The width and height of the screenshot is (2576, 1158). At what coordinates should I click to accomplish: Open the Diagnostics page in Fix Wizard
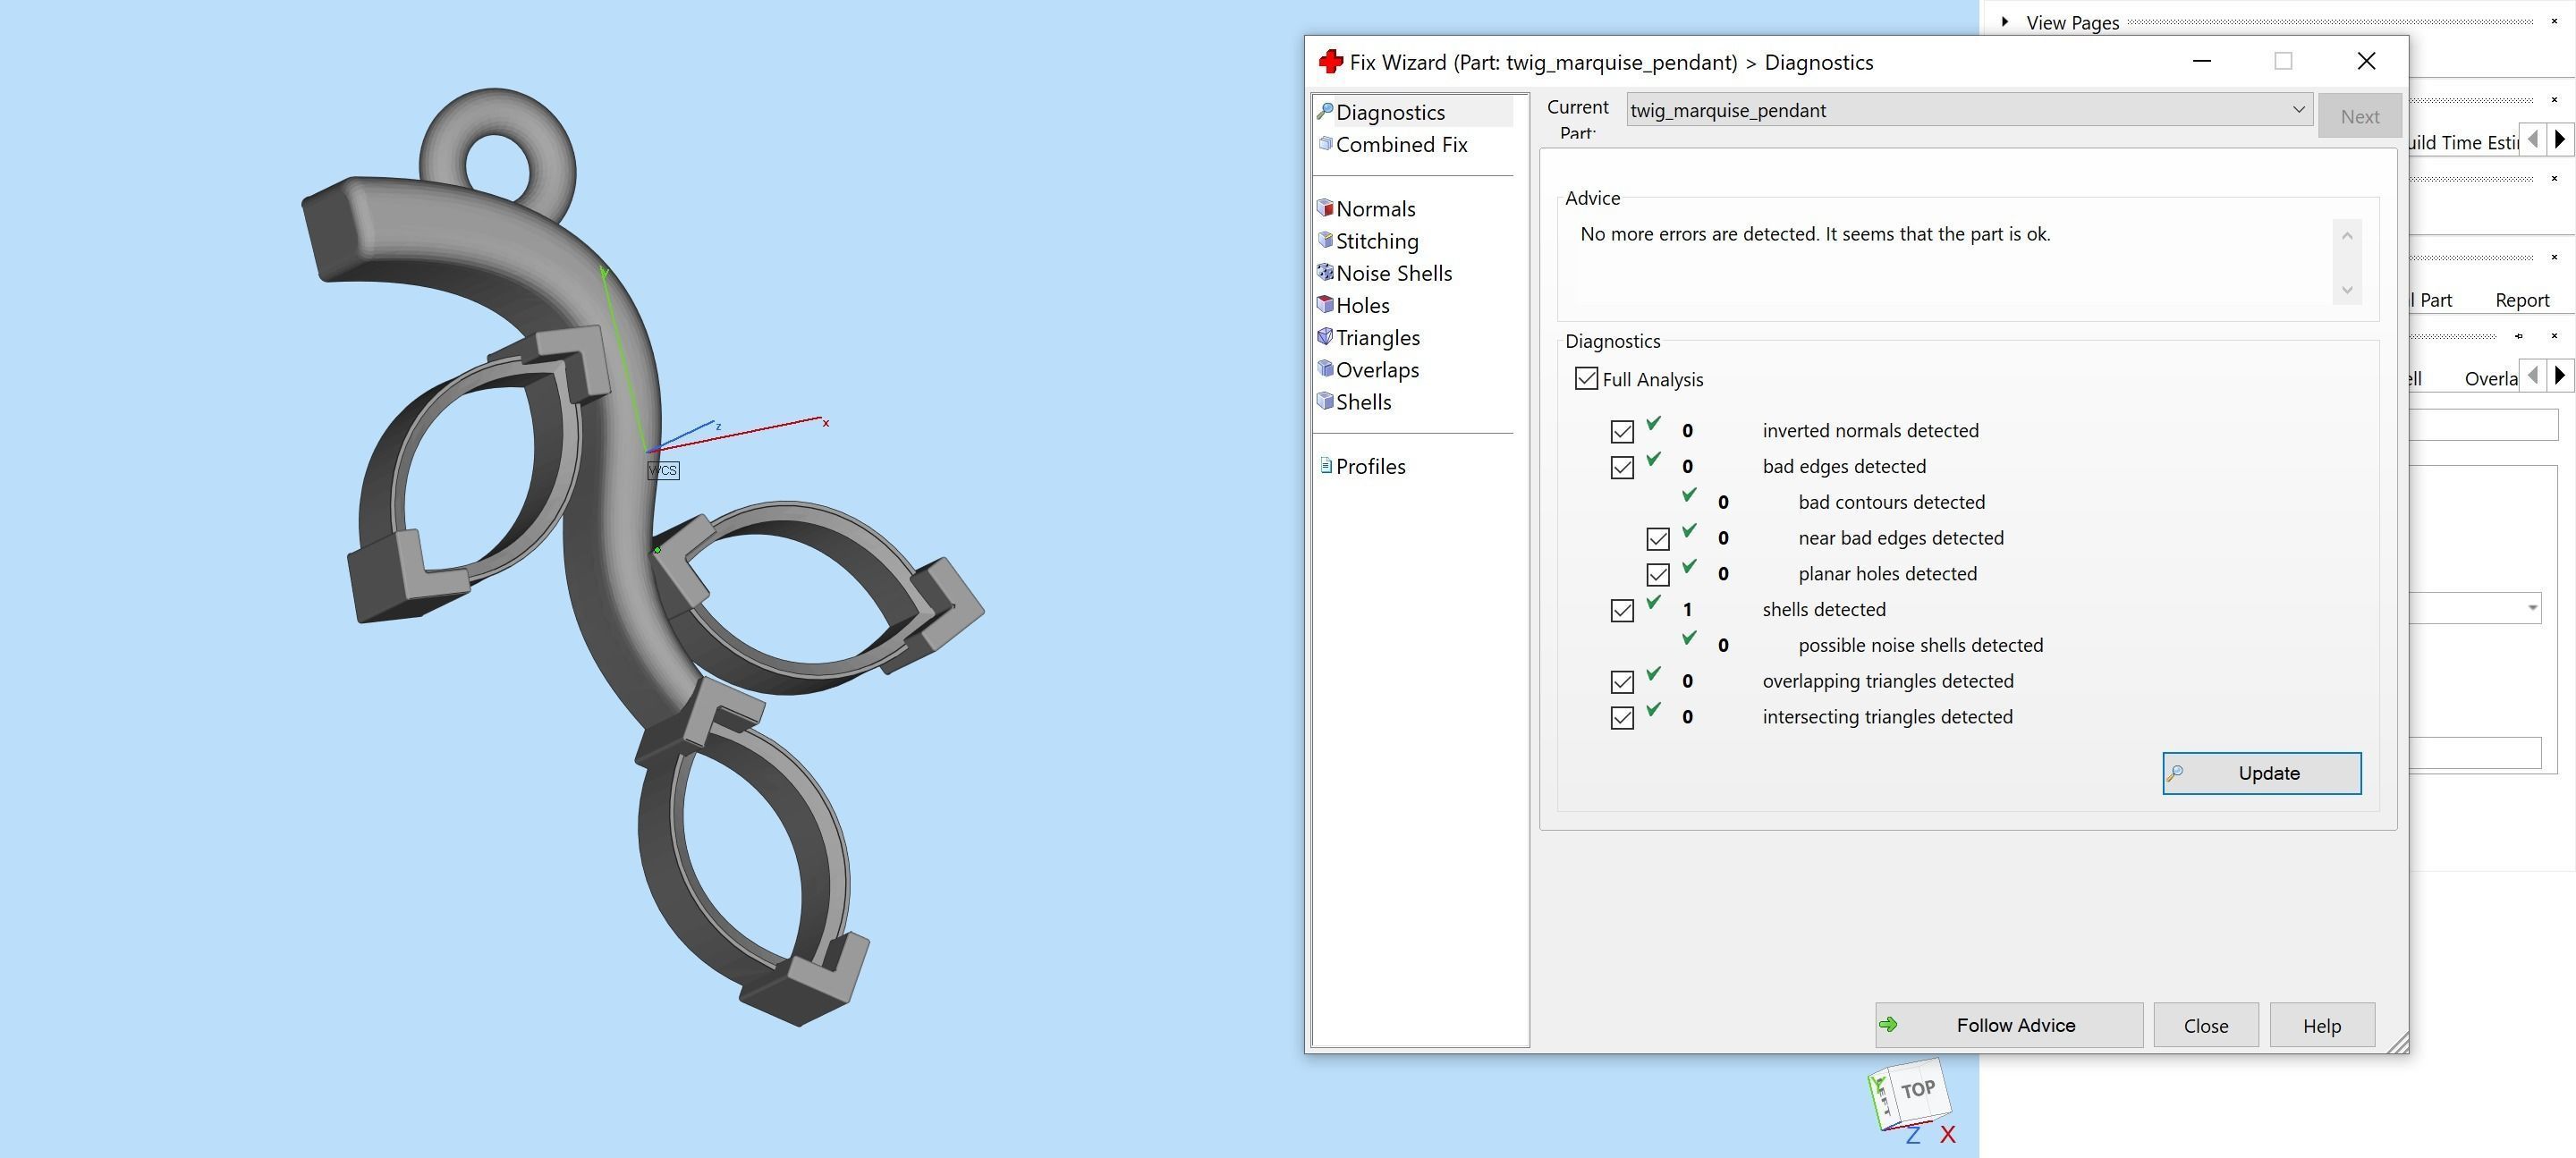[1391, 112]
